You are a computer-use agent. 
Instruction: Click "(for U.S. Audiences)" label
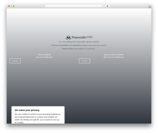click(x=44, y=57)
